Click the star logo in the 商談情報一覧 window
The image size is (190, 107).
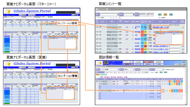pyautogui.click(x=99, y=63)
